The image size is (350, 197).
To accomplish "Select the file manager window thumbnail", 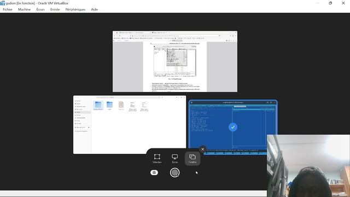I will coord(130,125).
